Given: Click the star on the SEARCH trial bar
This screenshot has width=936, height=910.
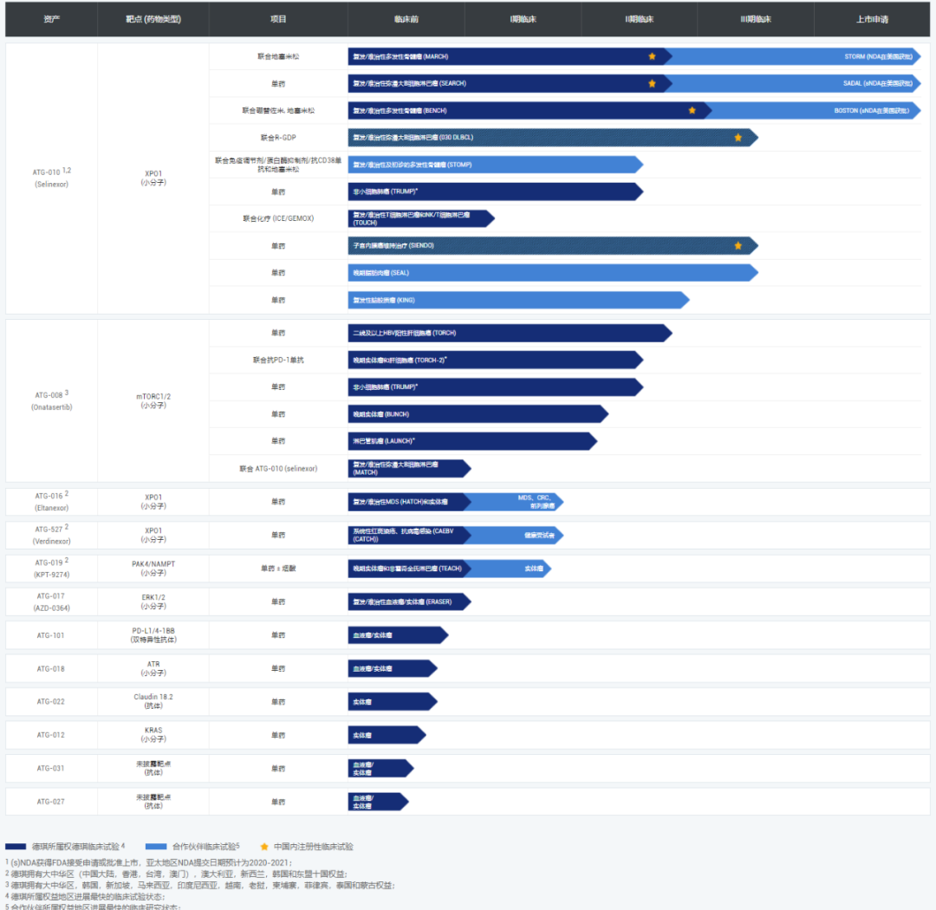Looking at the screenshot, I should (x=652, y=83).
